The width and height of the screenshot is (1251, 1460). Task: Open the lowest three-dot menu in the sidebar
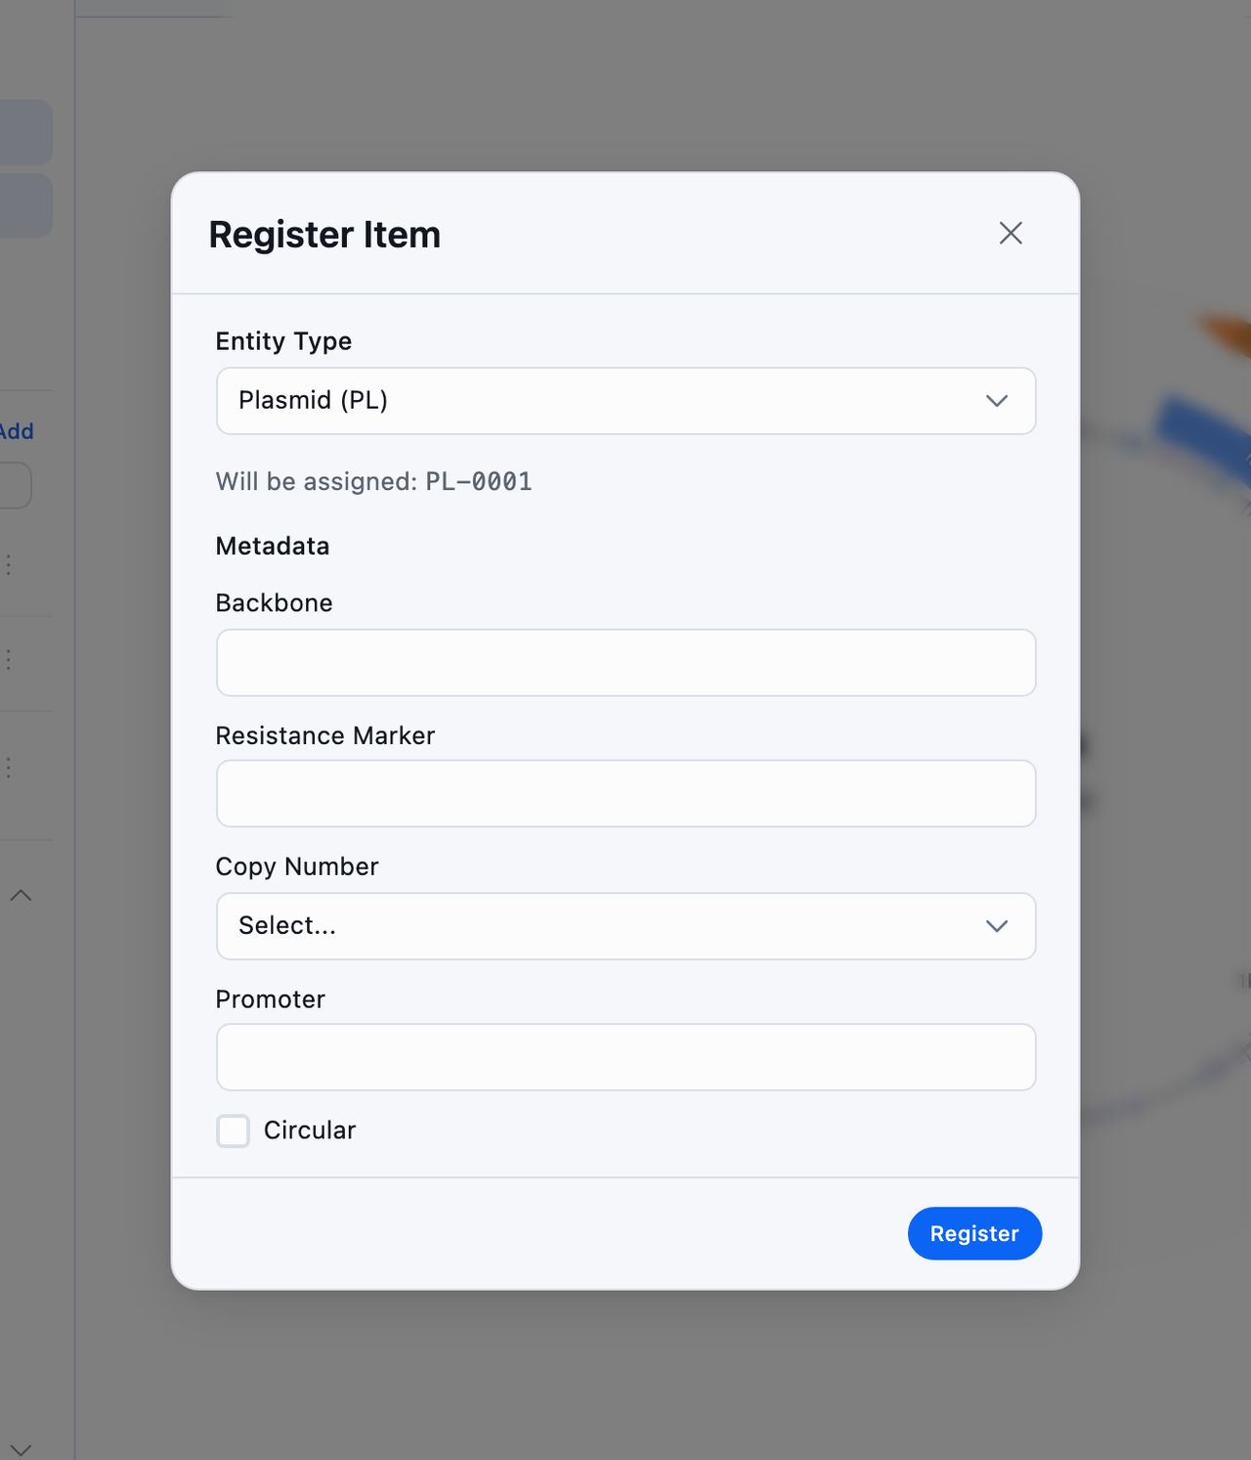9,768
